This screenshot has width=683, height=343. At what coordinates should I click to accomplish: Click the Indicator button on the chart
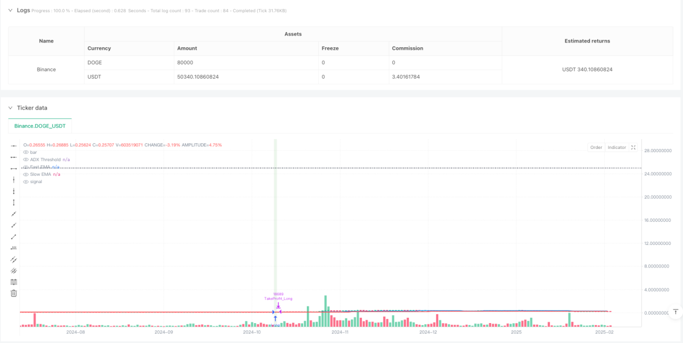tap(617, 147)
